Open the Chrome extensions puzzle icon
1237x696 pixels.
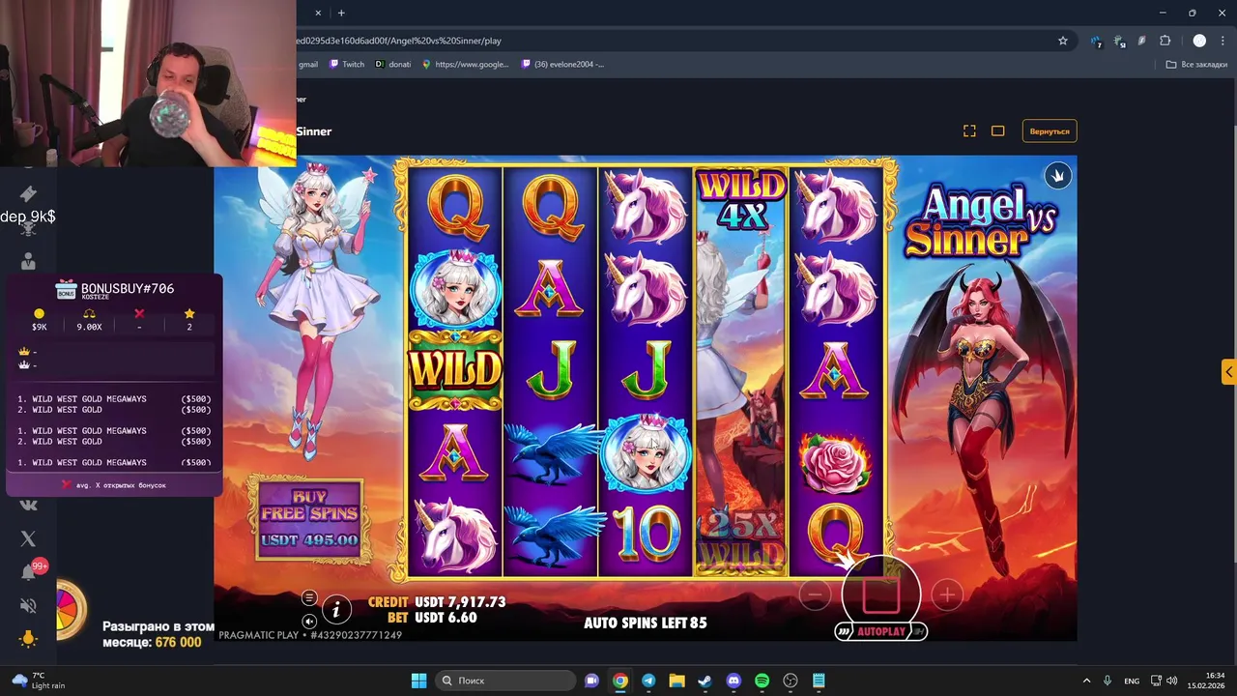[1165, 41]
